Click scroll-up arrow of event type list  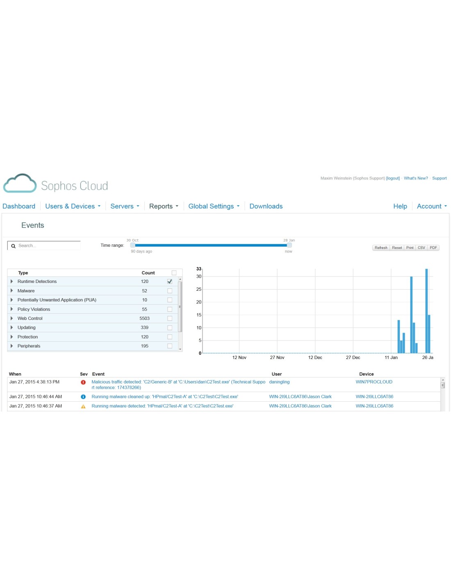[x=180, y=279]
